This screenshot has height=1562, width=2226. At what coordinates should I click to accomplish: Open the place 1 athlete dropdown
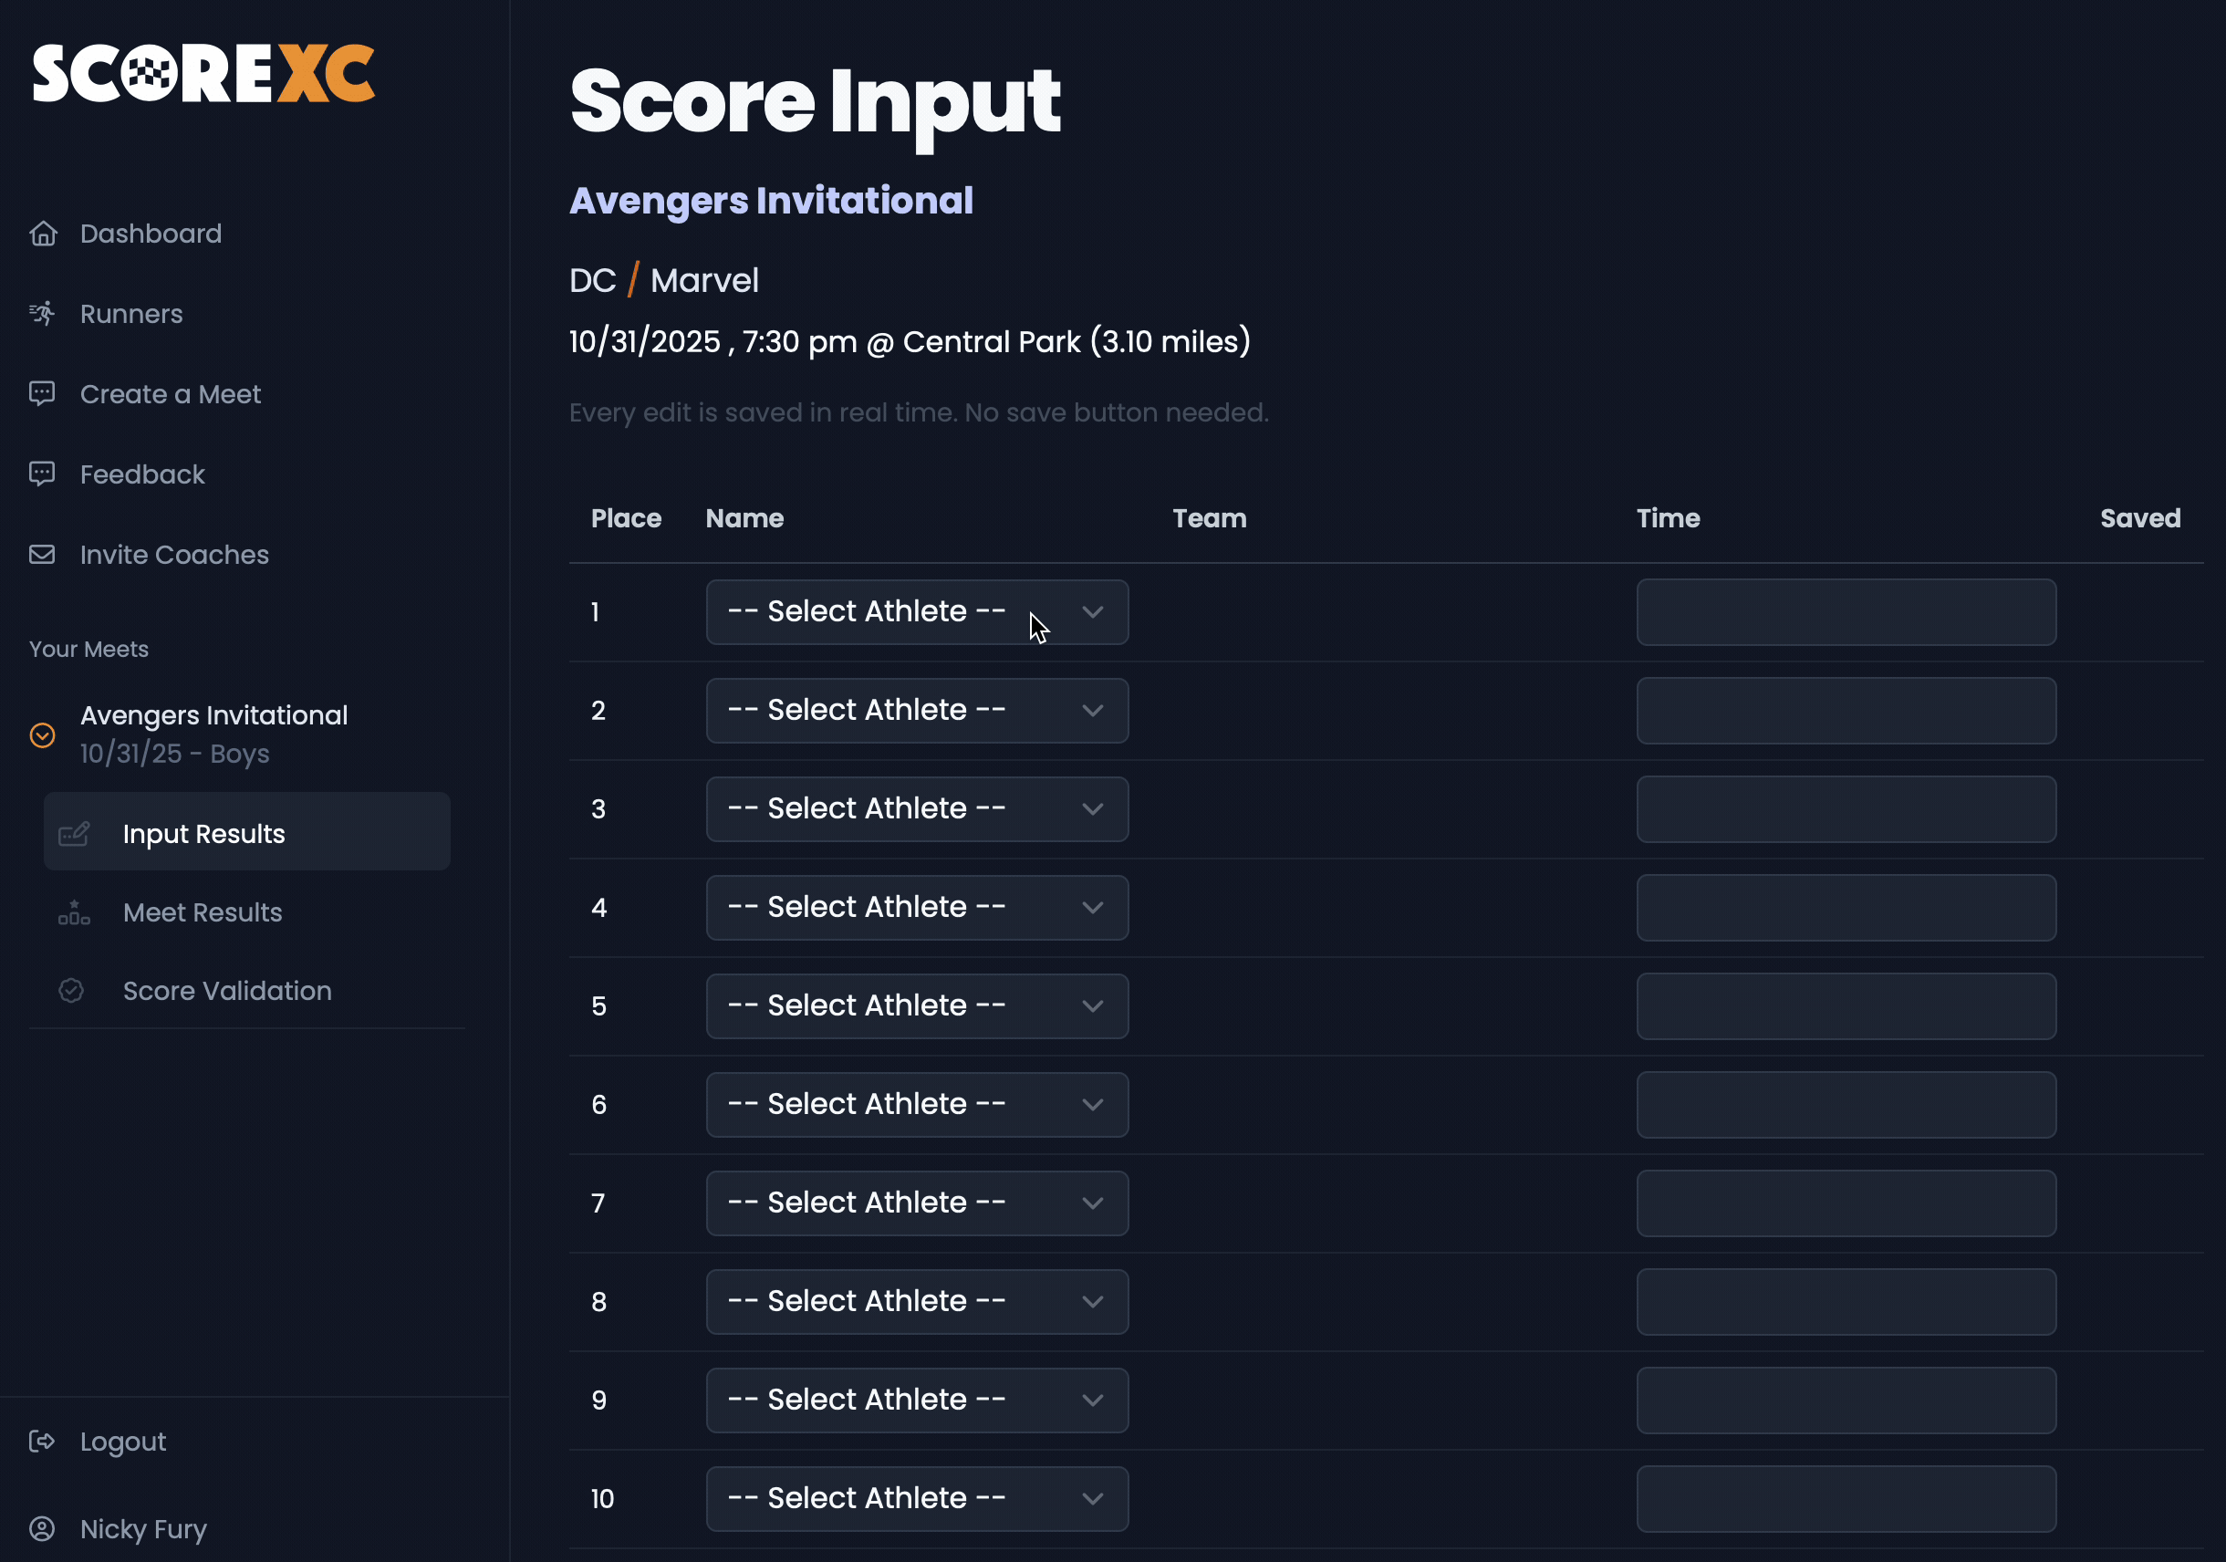916,612
